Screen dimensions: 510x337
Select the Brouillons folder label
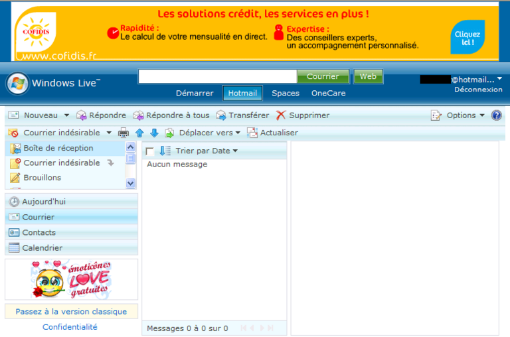pos(42,178)
